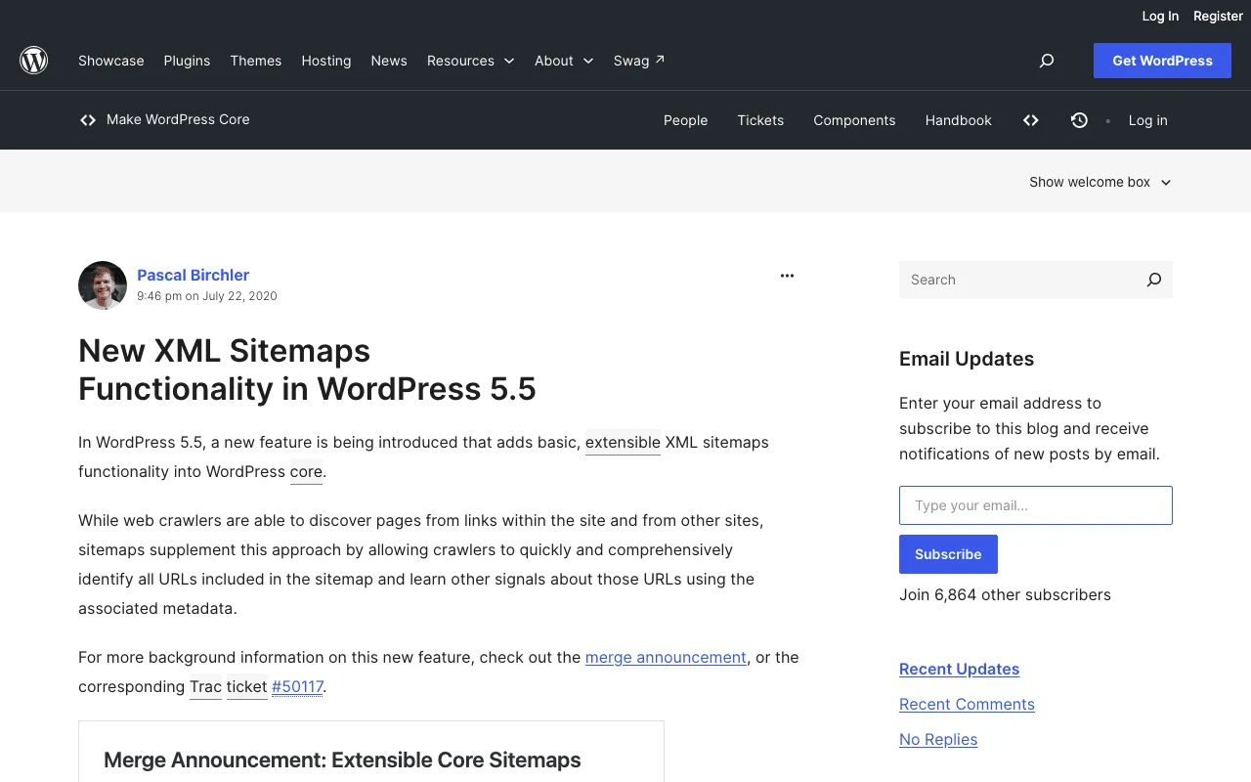The width and height of the screenshot is (1251, 782).
Task: Open the post timestamp permalink
Action: pyautogui.click(x=207, y=296)
